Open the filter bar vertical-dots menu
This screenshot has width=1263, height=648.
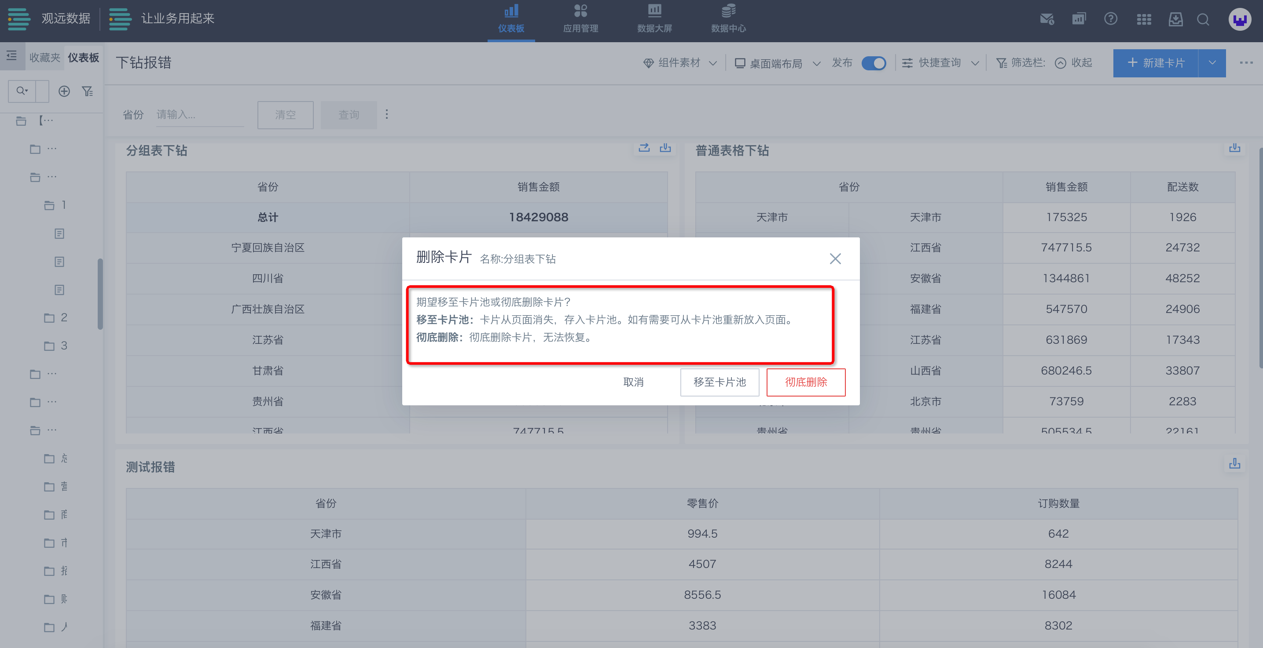[x=387, y=114]
